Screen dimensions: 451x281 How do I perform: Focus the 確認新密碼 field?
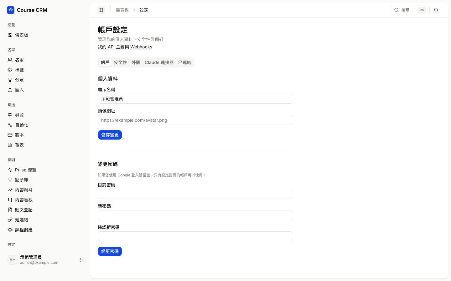click(195, 236)
